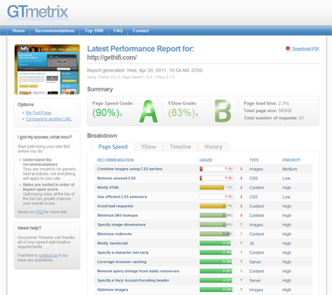332x295 pixels.
Task: Click the trend arrow for Specify a character set early
Action: tap(241, 252)
